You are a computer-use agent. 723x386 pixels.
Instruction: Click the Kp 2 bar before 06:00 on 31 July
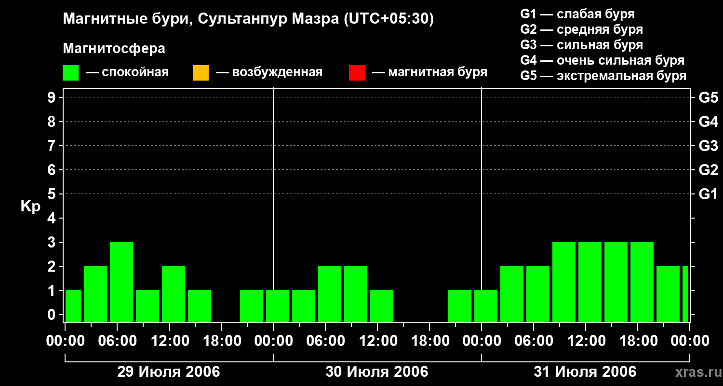512,294
